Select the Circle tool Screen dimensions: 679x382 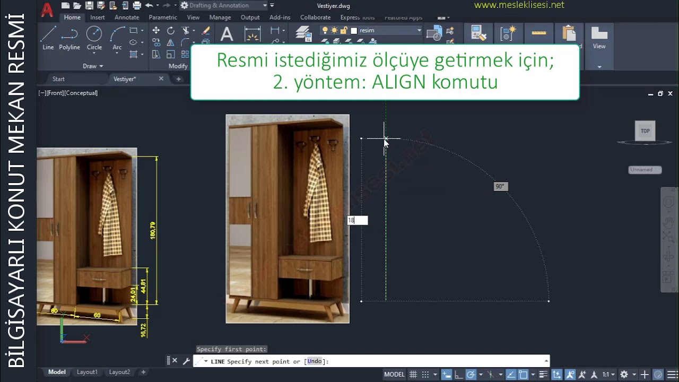tap(94, 38)
